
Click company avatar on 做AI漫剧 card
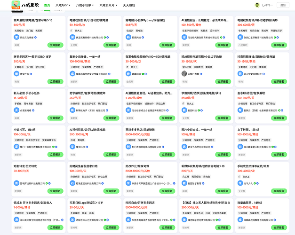click(16, 37)
